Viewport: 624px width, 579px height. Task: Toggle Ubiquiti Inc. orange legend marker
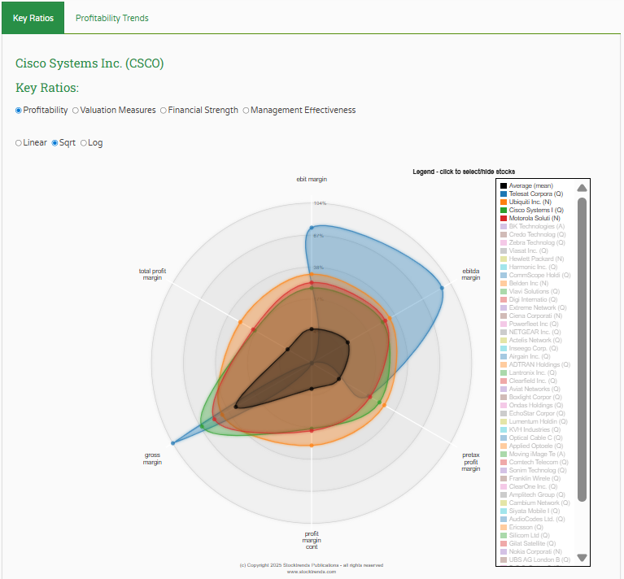point(504,202)
